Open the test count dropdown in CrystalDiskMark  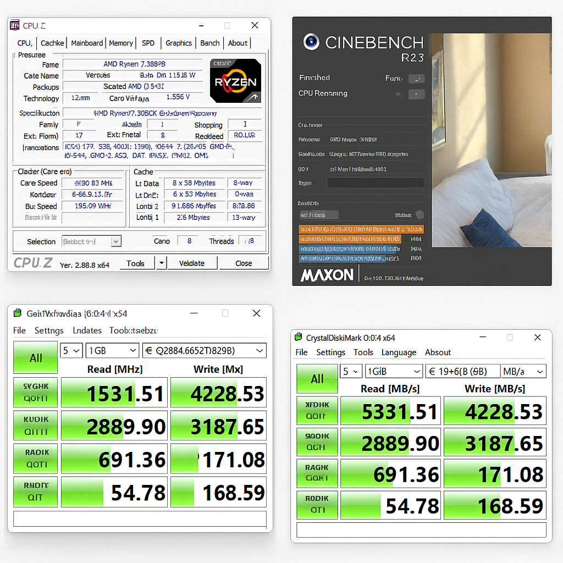pos(351,371)
